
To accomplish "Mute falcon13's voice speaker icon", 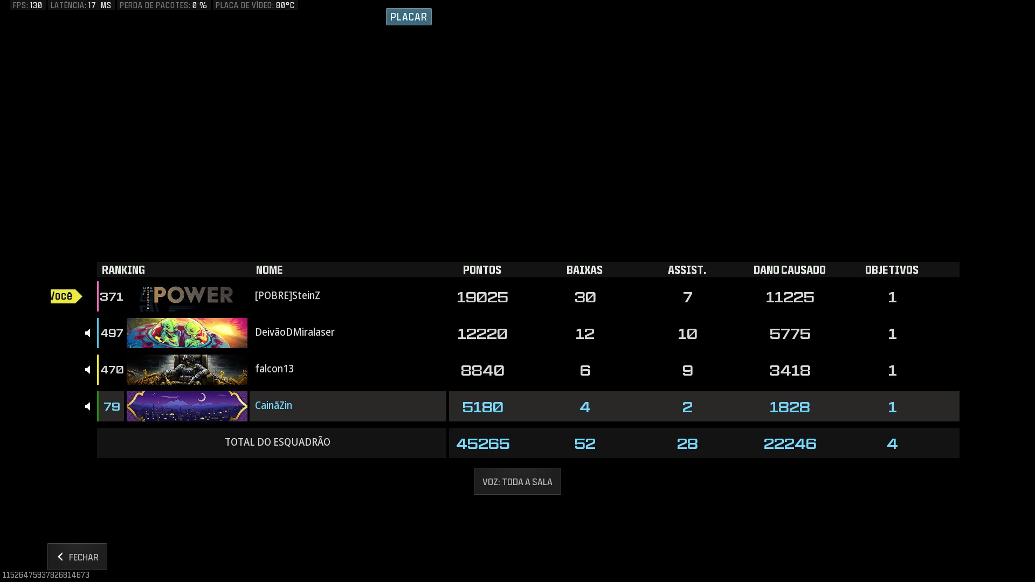I will (88, 370).
